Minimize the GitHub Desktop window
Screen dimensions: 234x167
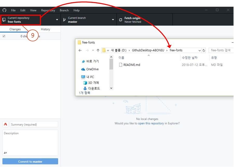206,10
